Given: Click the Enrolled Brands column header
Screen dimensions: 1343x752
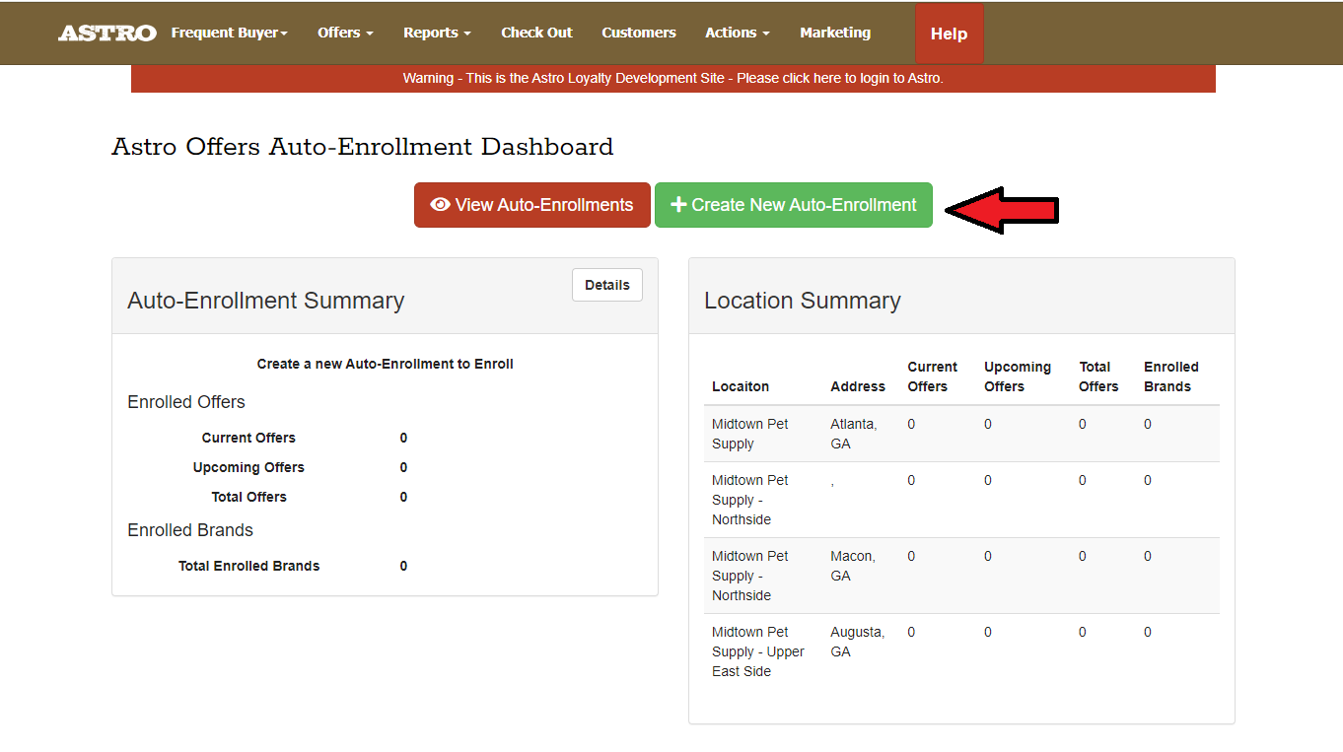Looking at the screenshot, I should pyautogui.click(x=1170, y=376).
